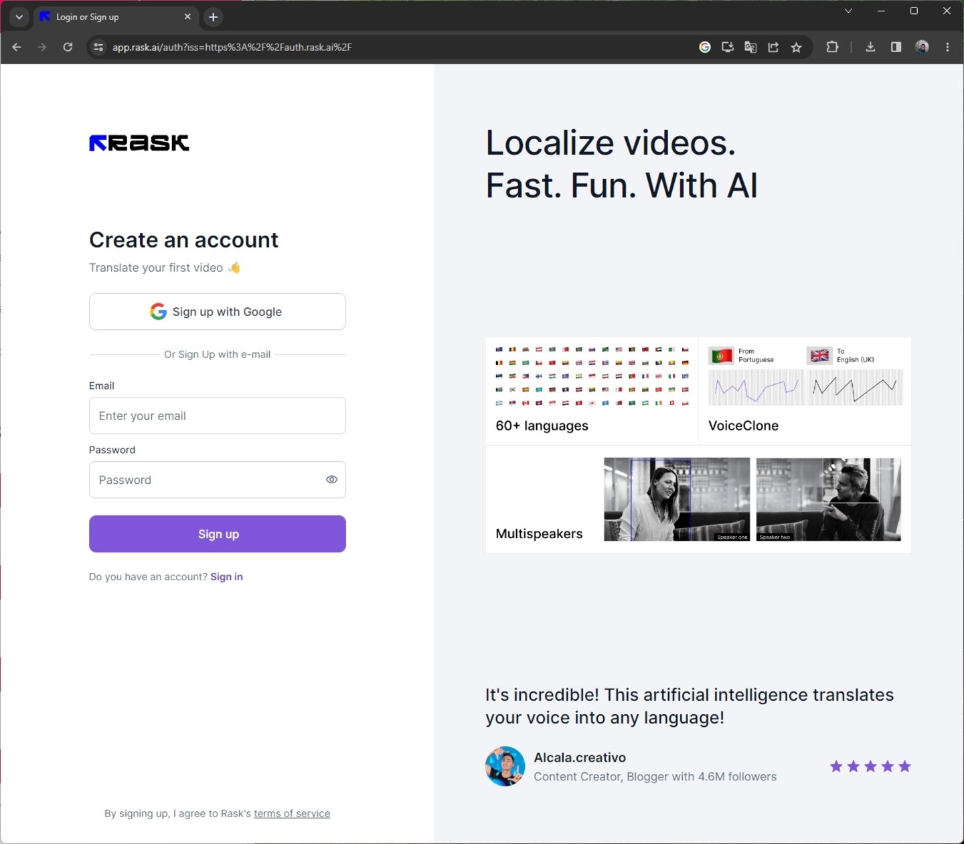Click the 60+ languages flags image
This screenshot has width=964, height=844.
click(x=592, y=376)
